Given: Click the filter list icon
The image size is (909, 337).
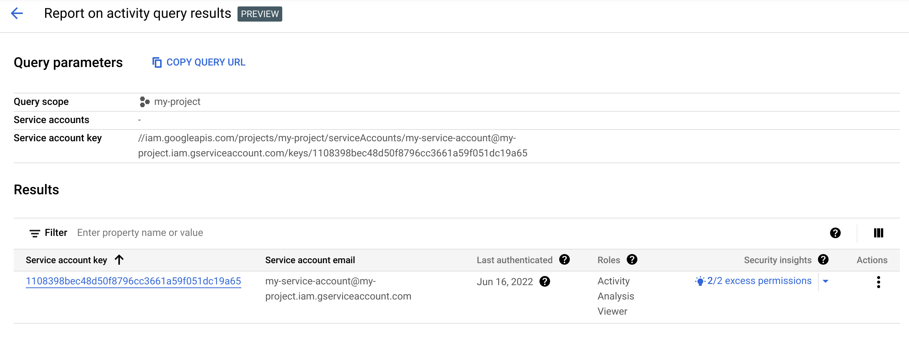Looking at the screenshot, I should click(35, 233).
